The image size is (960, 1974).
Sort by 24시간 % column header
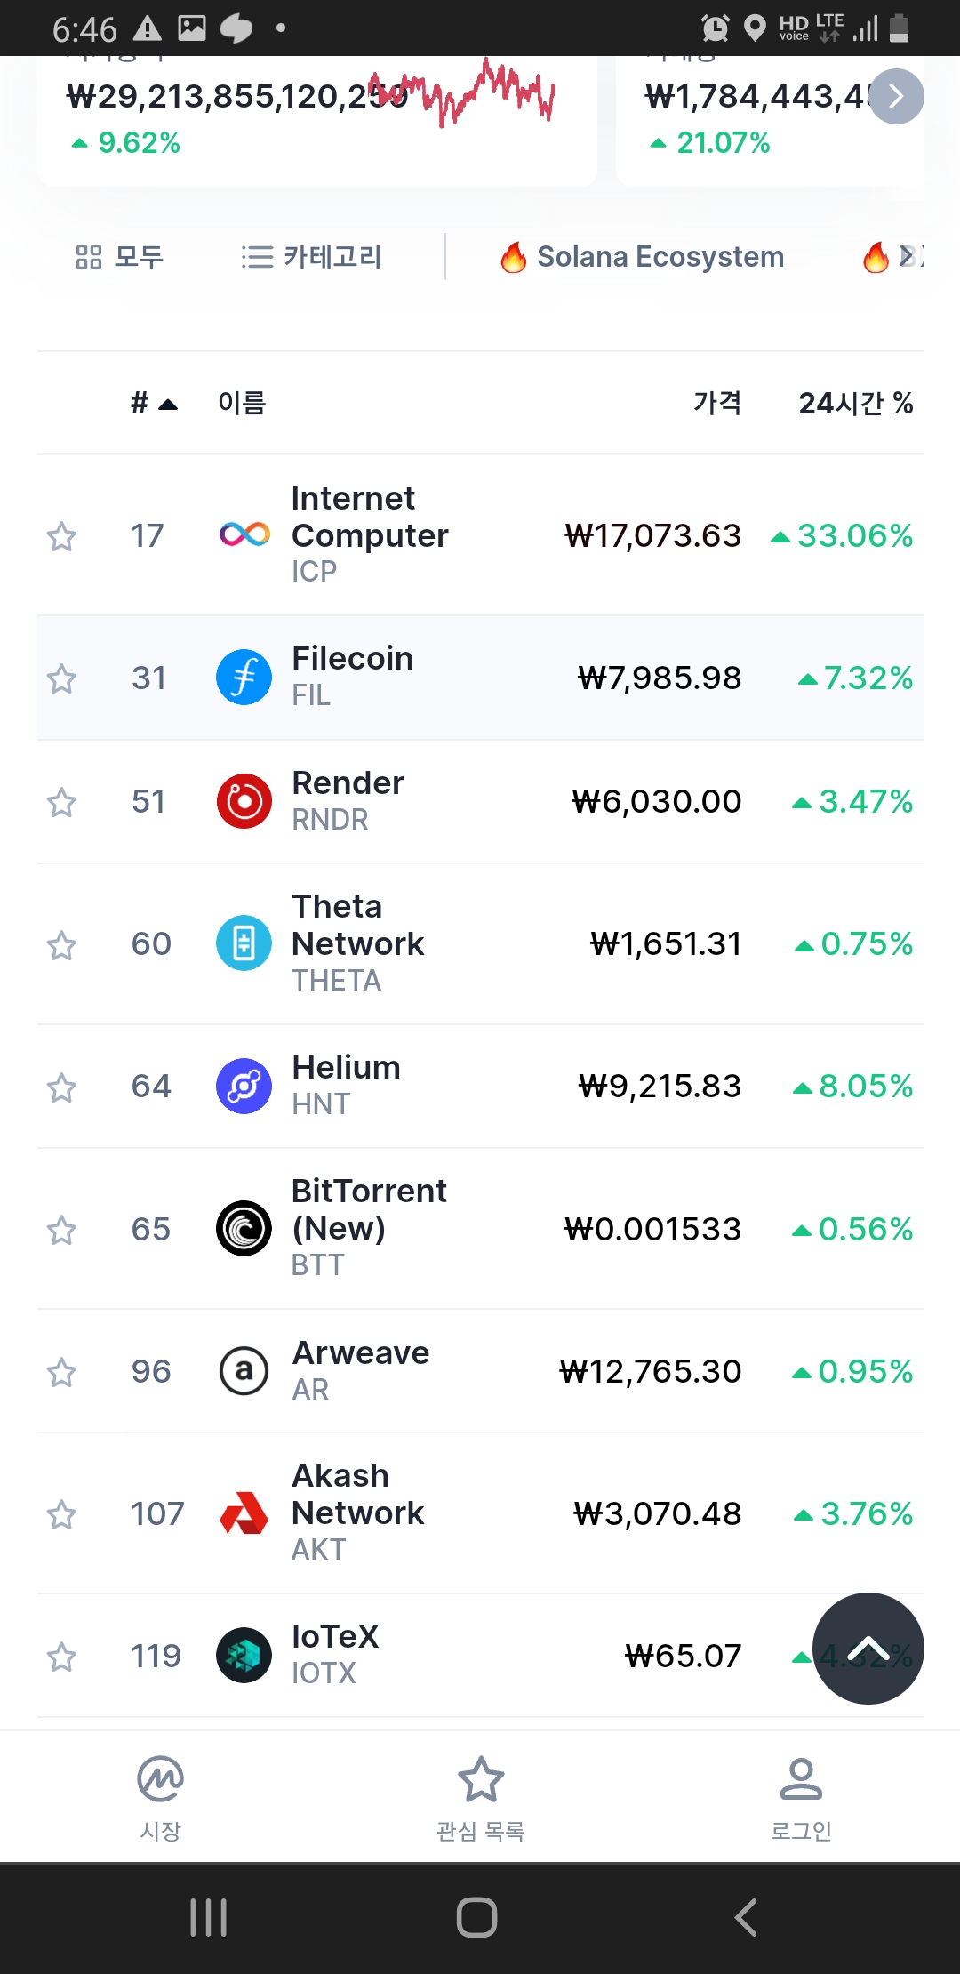pyautogui.click(x=855, y=404)
